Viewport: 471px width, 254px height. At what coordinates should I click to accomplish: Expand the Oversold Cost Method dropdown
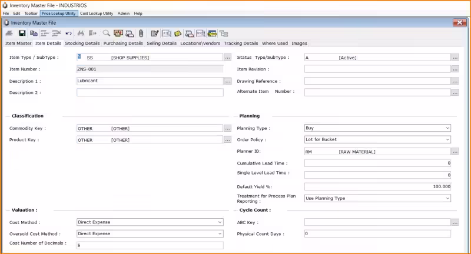(x=220, y=233)
